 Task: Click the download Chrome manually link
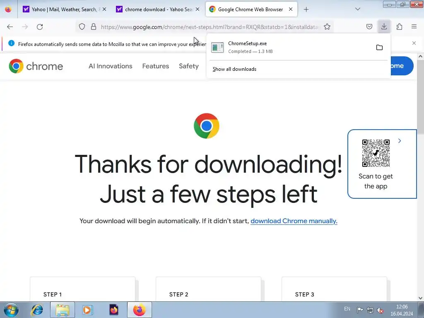click(294, 221)
